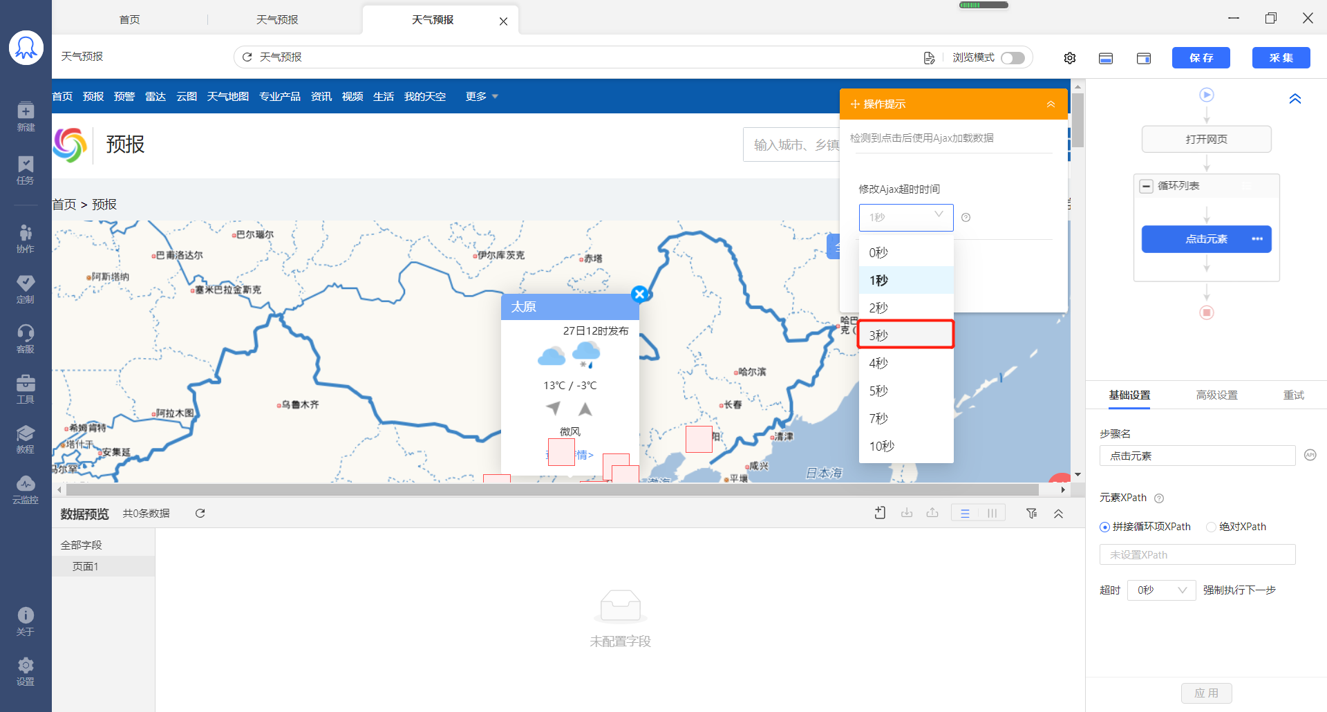
Task: Select 拼接循环项XPath radio option
Action: click(1104, 527)
